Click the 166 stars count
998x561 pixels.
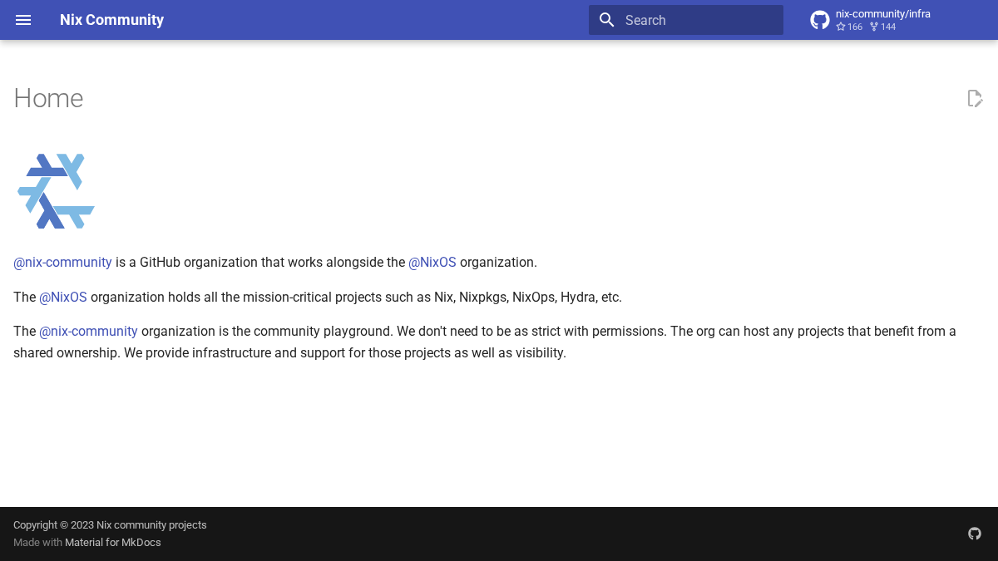[x=849, y=27]
